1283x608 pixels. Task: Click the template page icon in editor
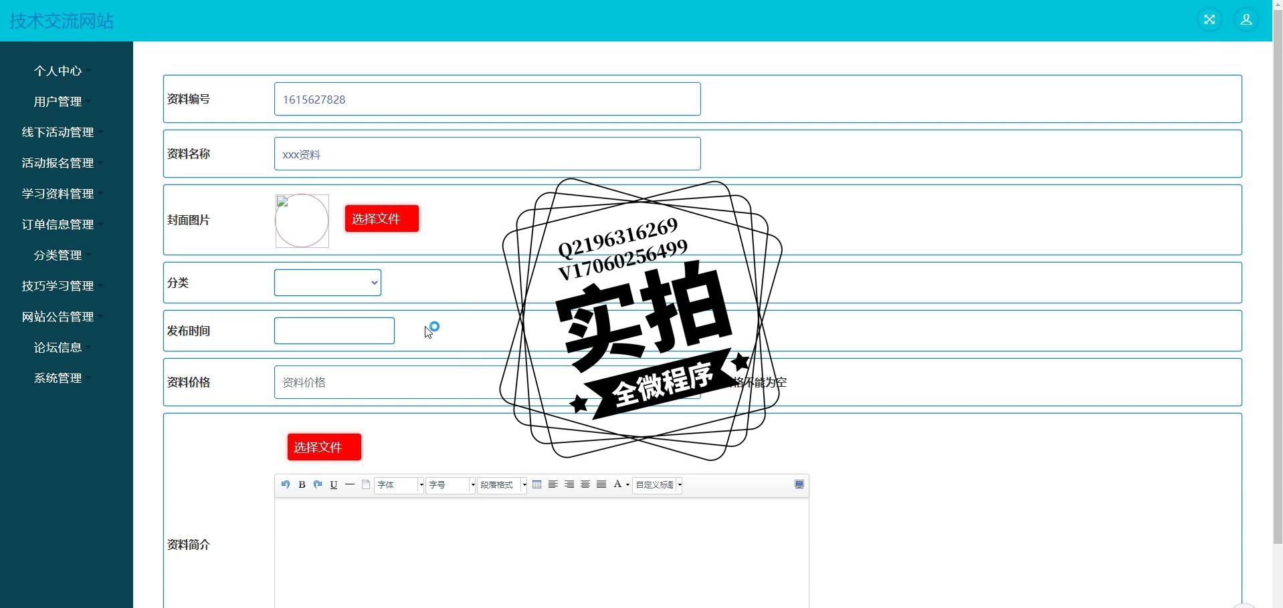pyautogui.click(x=366, y=484)
